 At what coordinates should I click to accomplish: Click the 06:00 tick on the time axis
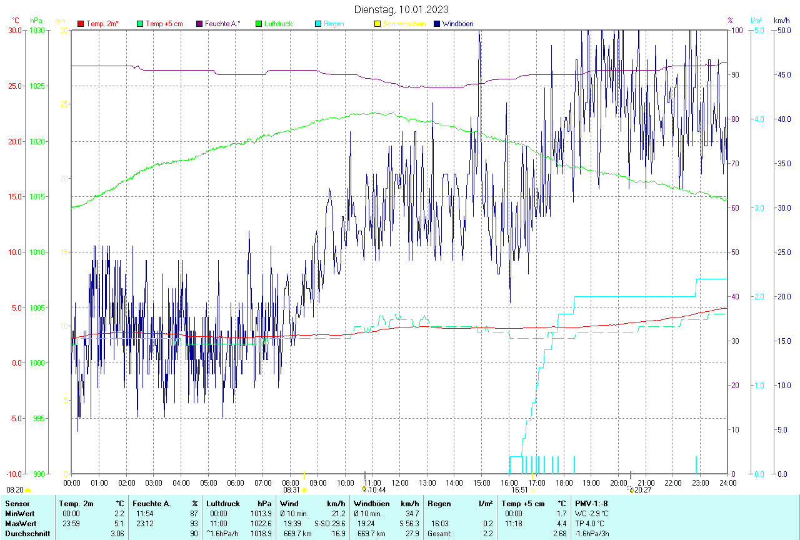(x=236, y=482)
